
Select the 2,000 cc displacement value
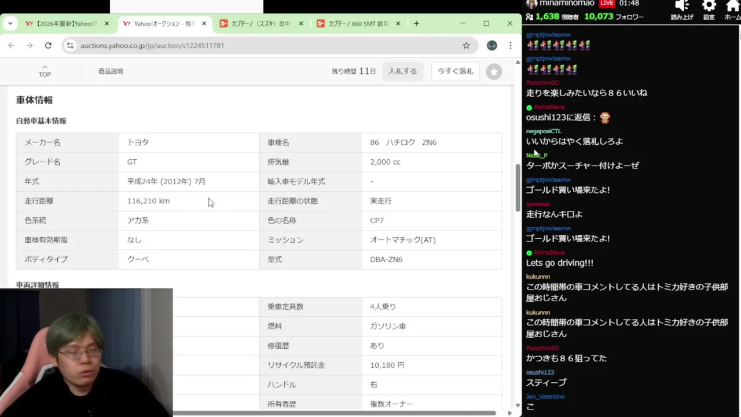[385, 162]
